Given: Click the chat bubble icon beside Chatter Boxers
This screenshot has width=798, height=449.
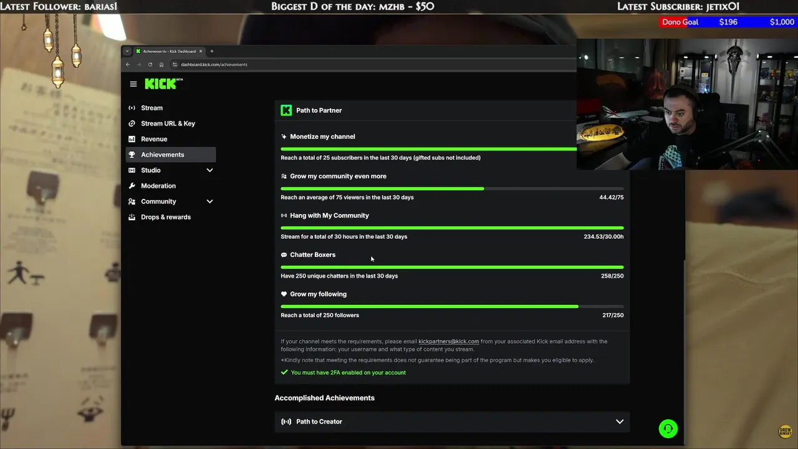Looking at the screenshot, I should (x=284, y=255).
